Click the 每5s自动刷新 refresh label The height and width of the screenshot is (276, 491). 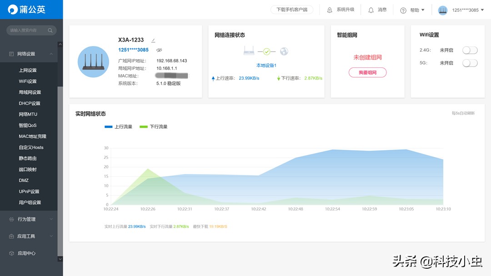click(463, 113)
